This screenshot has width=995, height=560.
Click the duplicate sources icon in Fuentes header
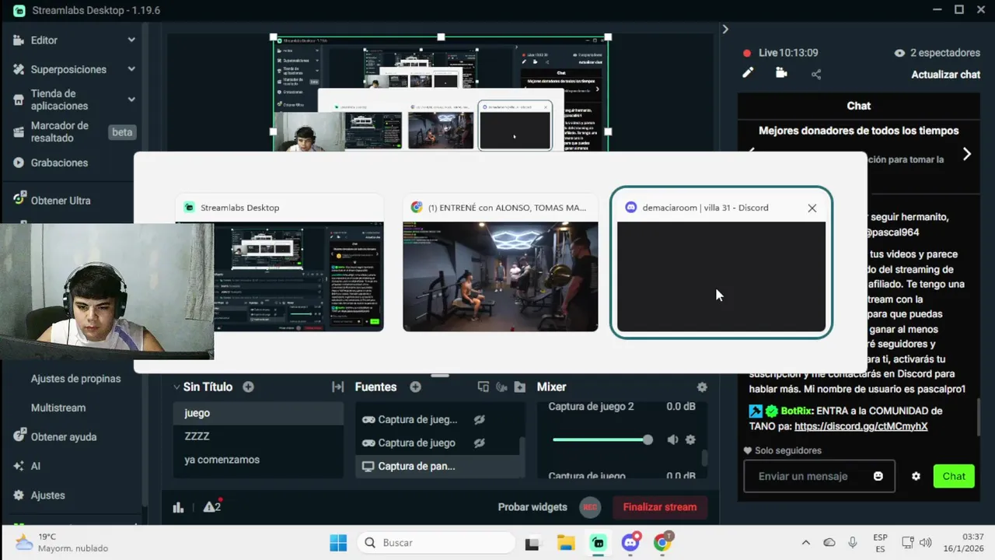(483, 387)
